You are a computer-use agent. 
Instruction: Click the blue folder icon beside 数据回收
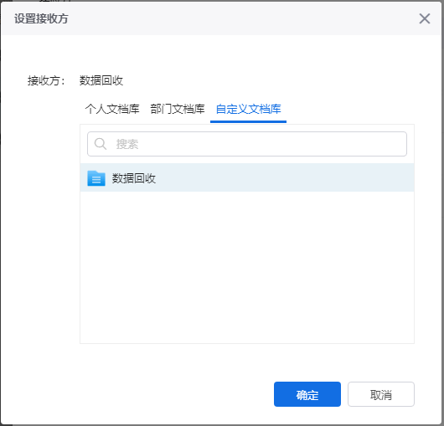pos(96,178)
